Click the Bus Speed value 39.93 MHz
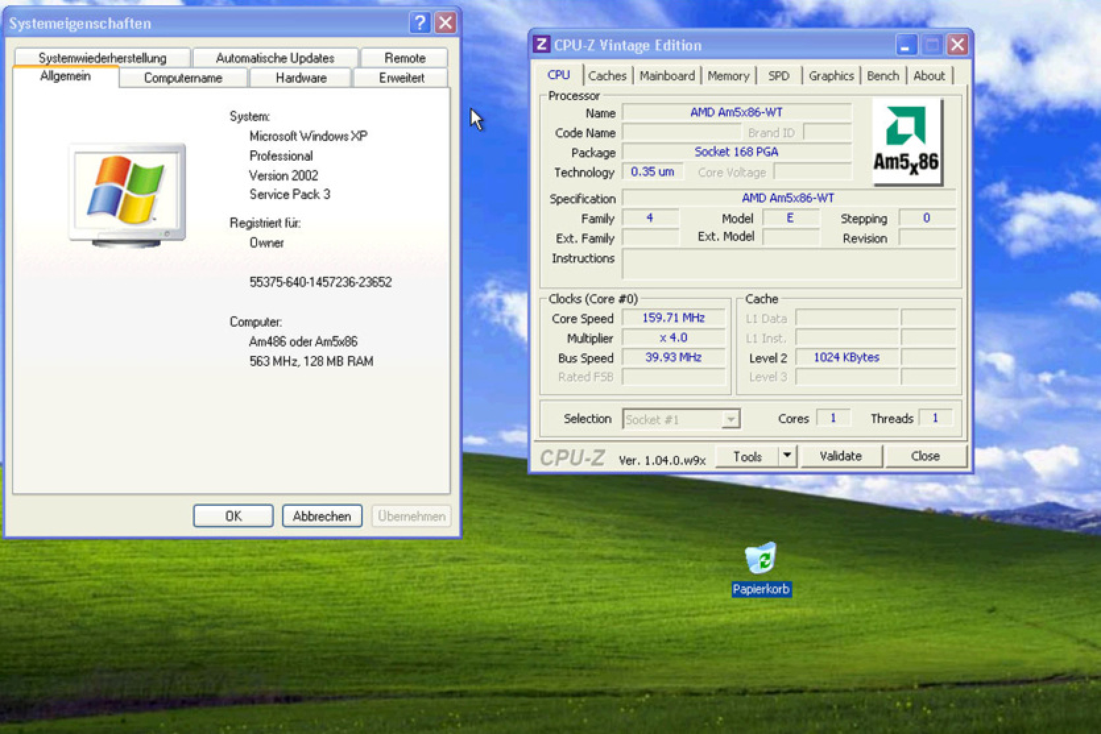This screenshot has width=1101, height=734. (674, 358)
